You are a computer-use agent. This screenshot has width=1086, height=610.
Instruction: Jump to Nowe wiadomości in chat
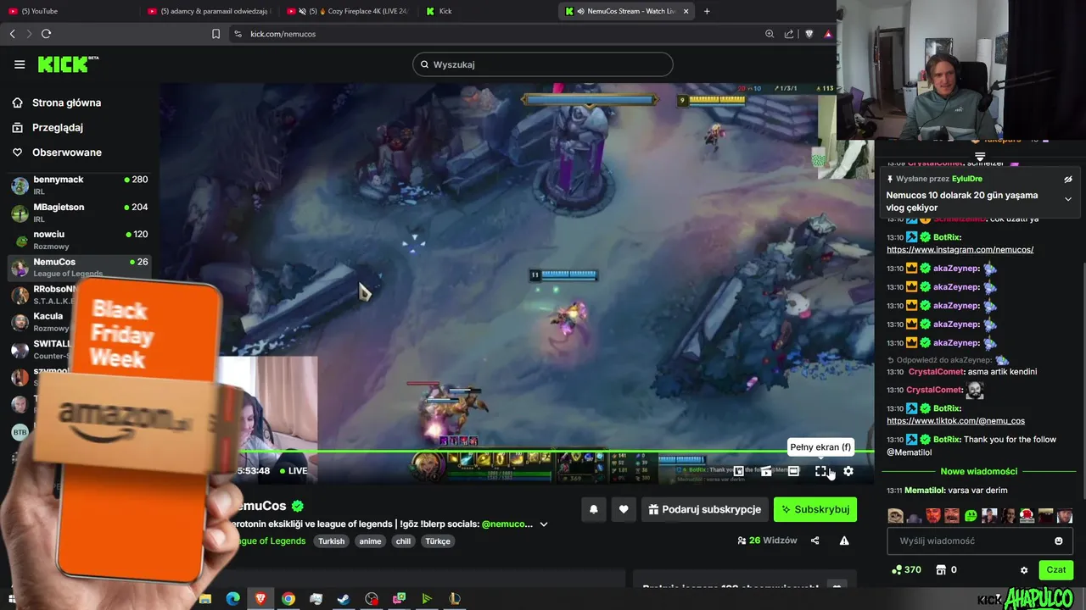[978, 471]
